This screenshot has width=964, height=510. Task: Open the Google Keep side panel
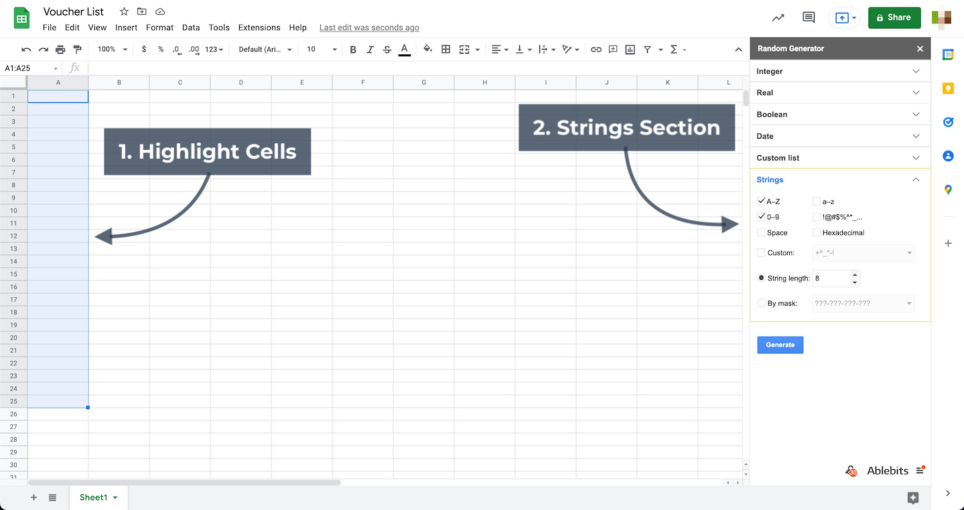pos(948,88)
